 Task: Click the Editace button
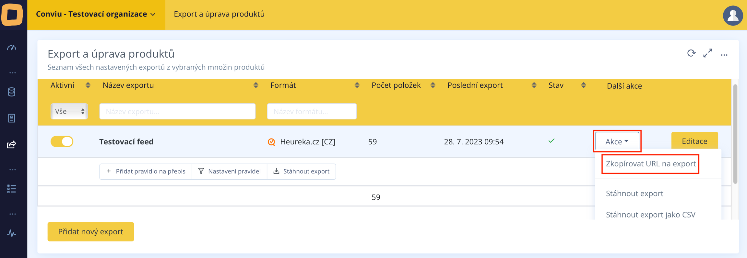694,141
